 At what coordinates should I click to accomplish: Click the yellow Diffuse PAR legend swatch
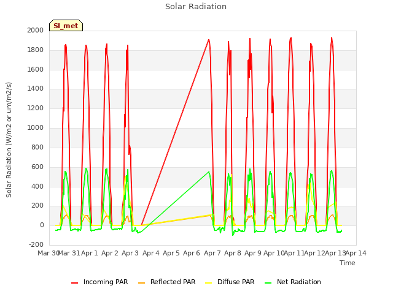[208, 283]
